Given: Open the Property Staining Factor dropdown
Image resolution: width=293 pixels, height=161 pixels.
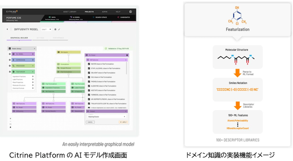Looking at the screenshot, I should coord(107,117).
